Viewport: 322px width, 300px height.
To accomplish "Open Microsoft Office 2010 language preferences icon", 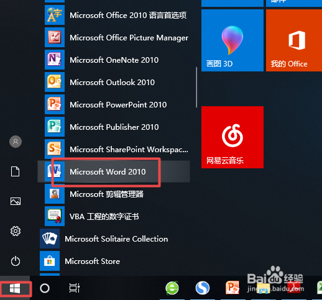I will click(55, 15).
